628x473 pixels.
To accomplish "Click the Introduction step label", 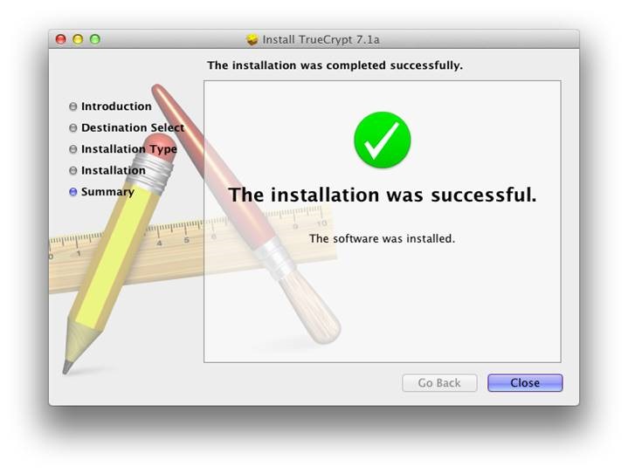I will pyautogui.click(x=116, y=106).
